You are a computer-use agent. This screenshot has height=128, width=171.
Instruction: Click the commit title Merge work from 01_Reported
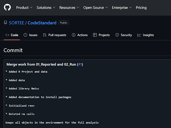point(45,64)
